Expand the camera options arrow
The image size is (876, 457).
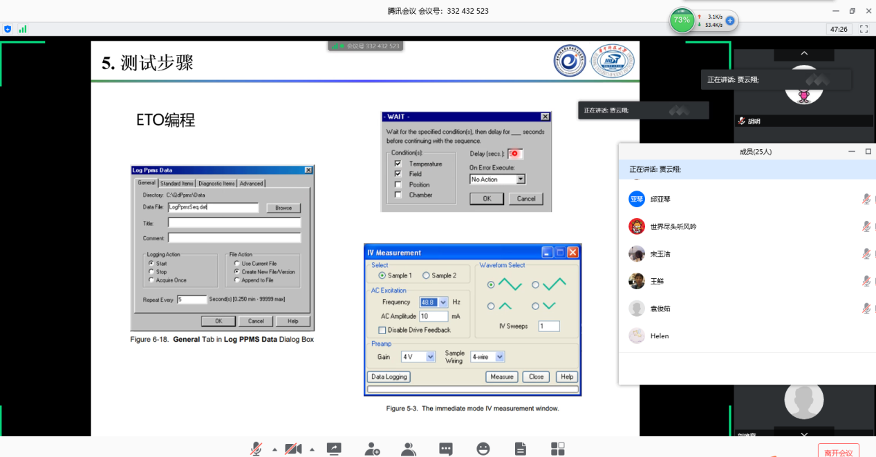312,449
